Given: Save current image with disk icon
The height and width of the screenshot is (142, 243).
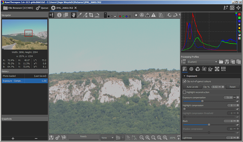Looking at the screenshot, I should [x=51, y=137].
